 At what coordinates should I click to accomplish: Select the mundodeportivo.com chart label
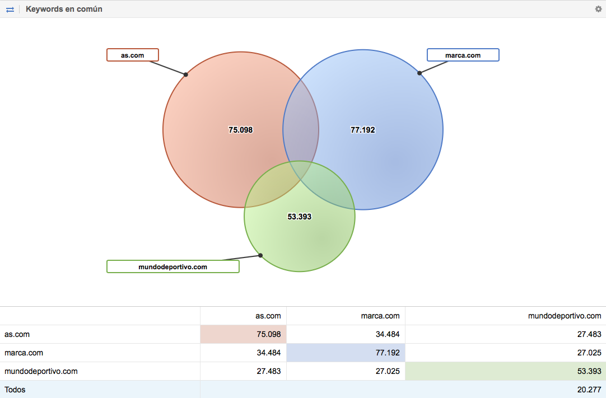tap(173, 266)
